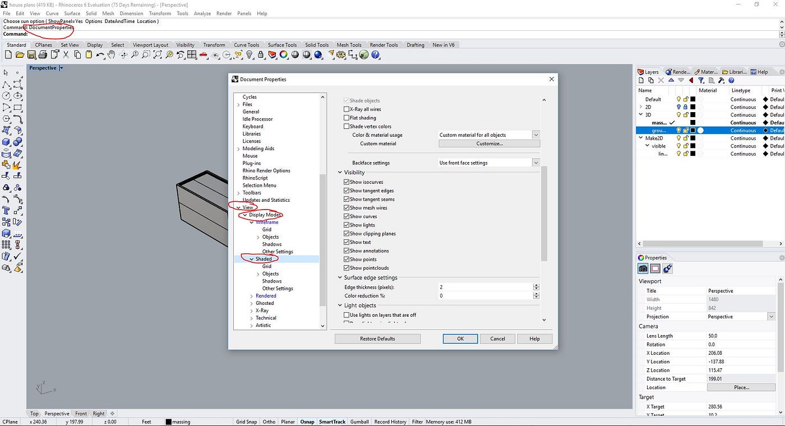Click color swatch of Default layer

click(x=692, y=99)
